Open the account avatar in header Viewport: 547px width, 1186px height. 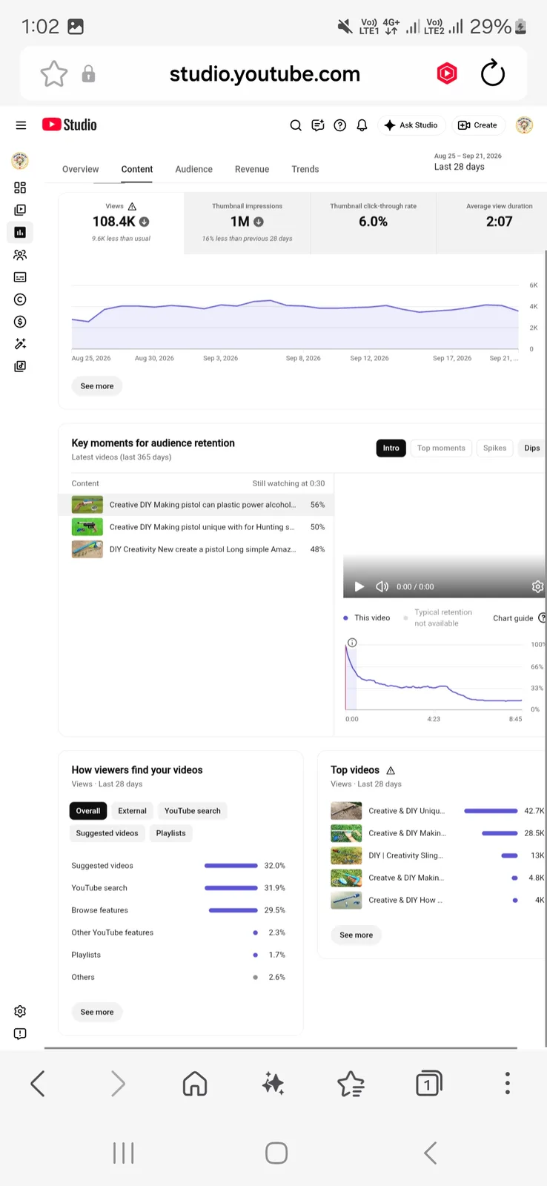coord(525,125)
